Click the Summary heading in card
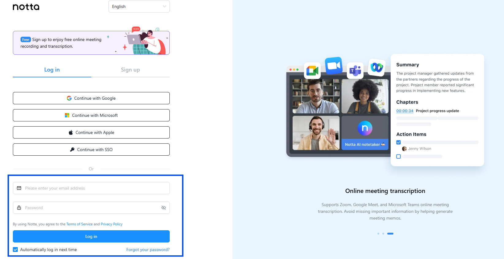 (x=407, y=65)
